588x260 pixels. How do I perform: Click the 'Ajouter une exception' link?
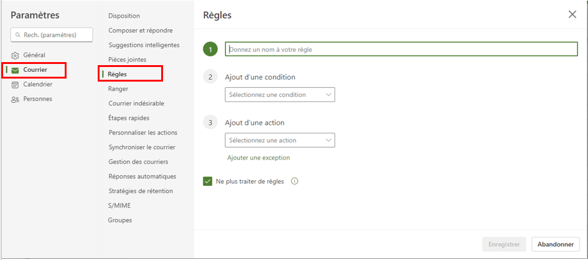[258, 158]
